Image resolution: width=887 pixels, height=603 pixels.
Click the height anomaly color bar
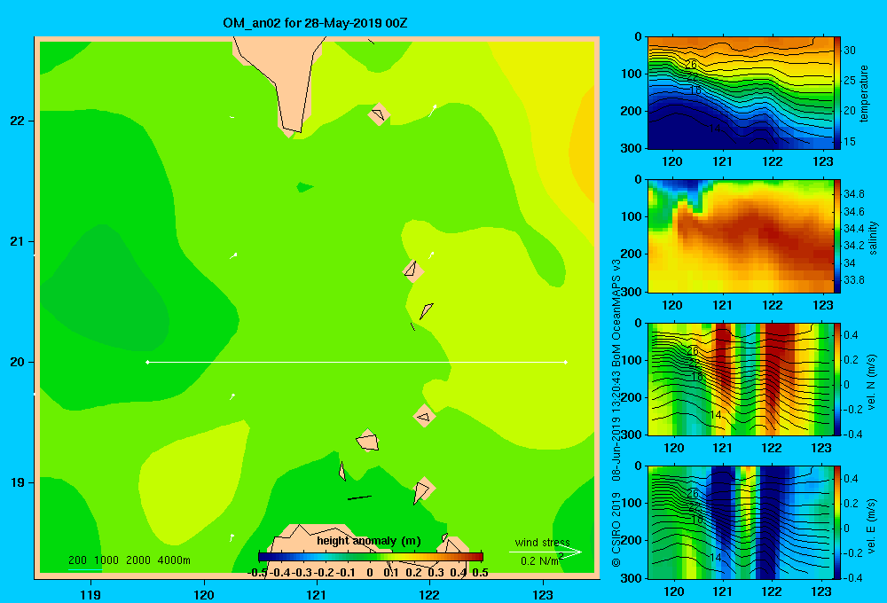pos(371,557)
